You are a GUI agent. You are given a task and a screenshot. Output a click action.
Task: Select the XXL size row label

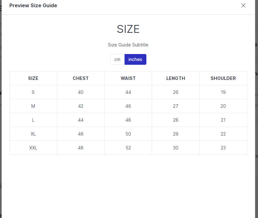pos(33,148)
